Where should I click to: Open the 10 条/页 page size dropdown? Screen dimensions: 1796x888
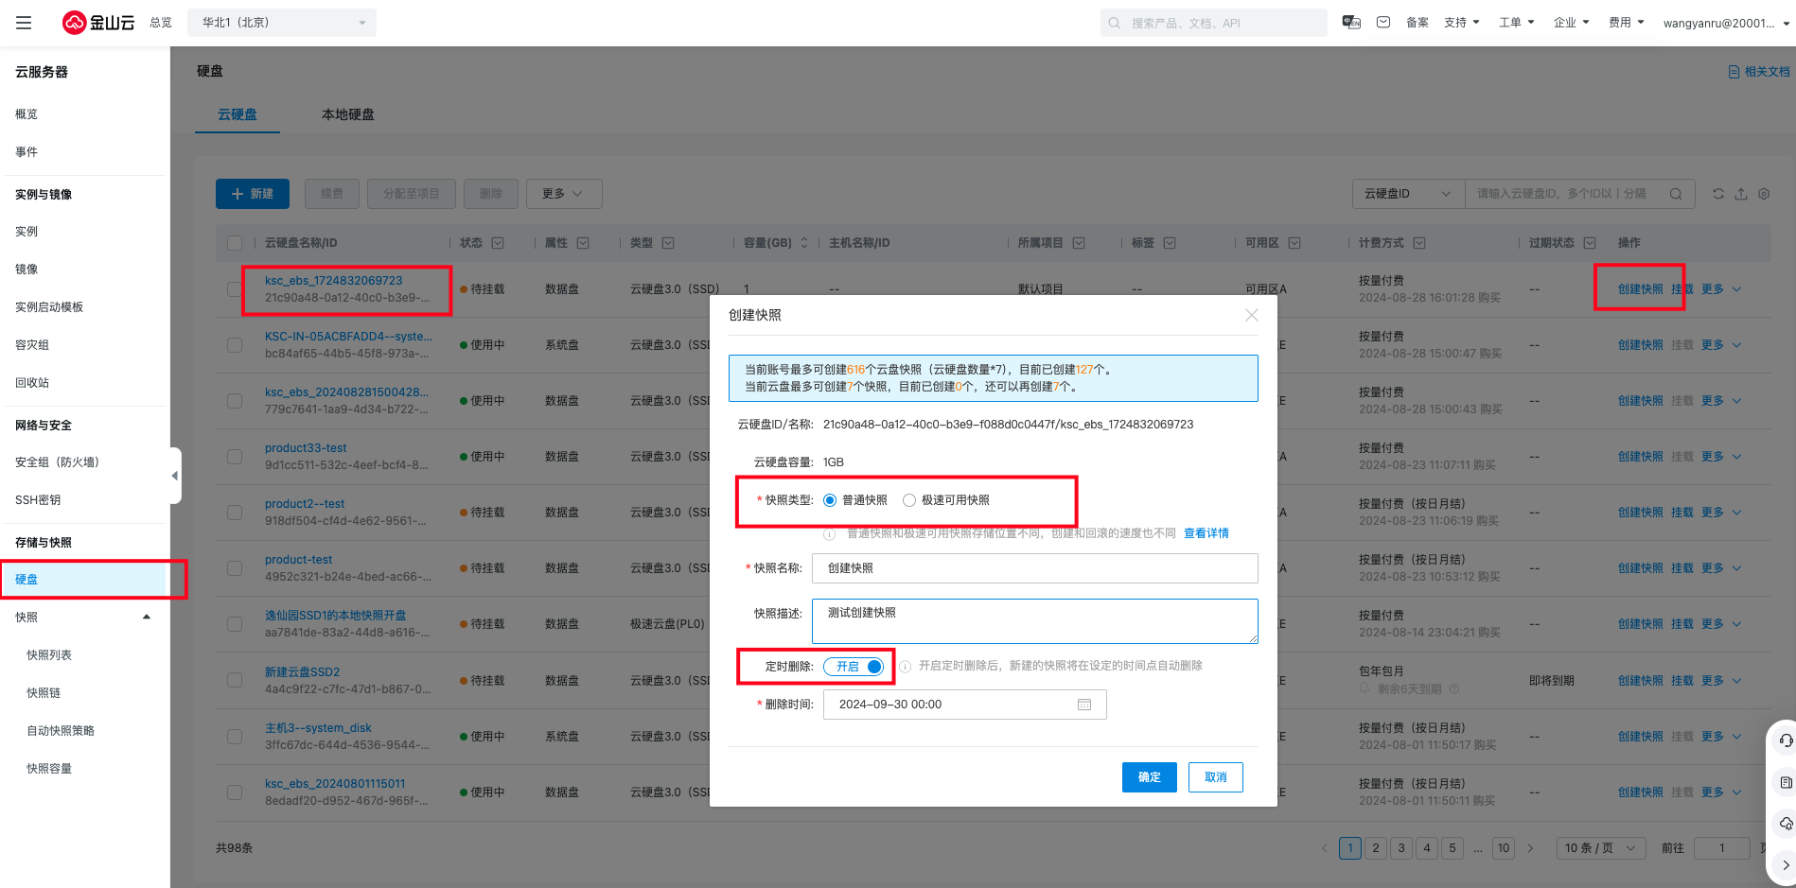click(1600, 848)
